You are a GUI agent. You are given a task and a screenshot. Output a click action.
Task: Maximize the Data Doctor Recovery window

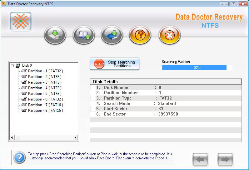[233, 4]
